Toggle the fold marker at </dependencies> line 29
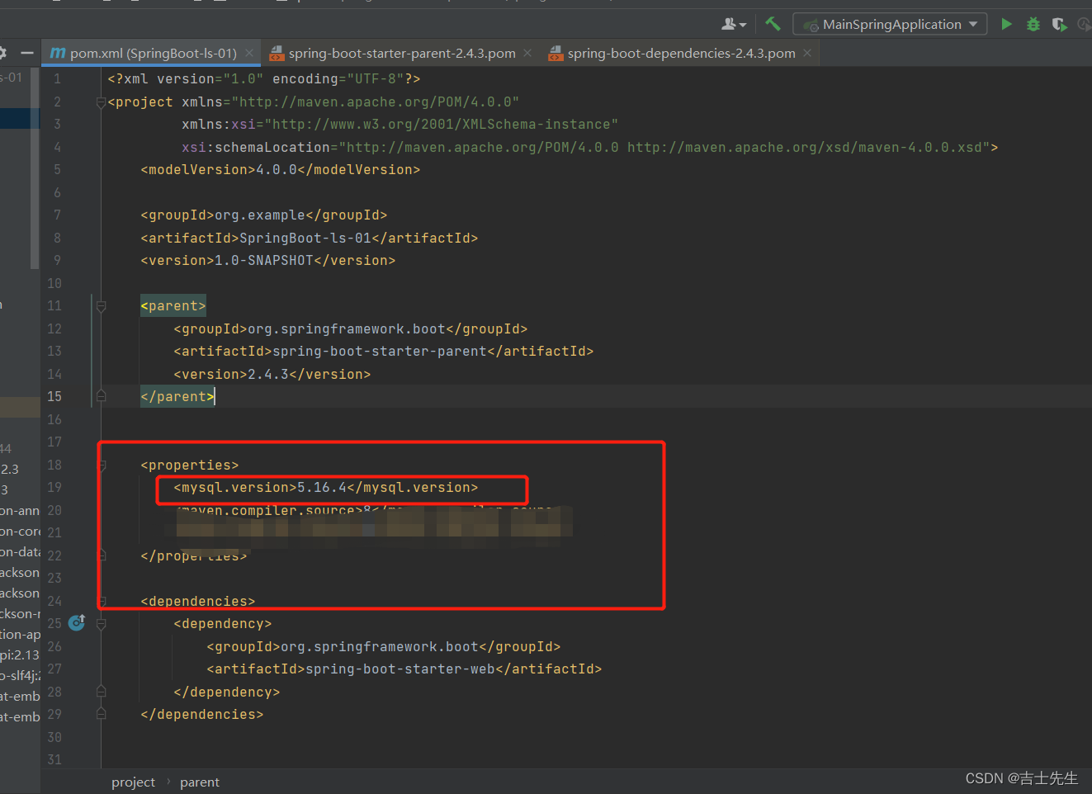The width and height of the screenshot is (1092, 794). (101, 715)
